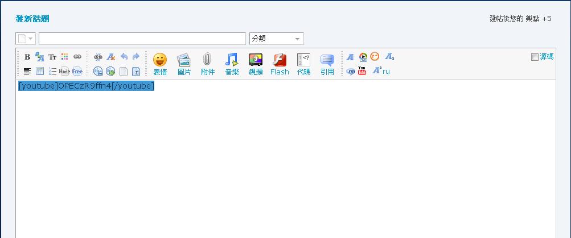The width and height of the screenshot is (571, 238).
Task: Insert music with 音樂
Action: (x=232, y=64)
